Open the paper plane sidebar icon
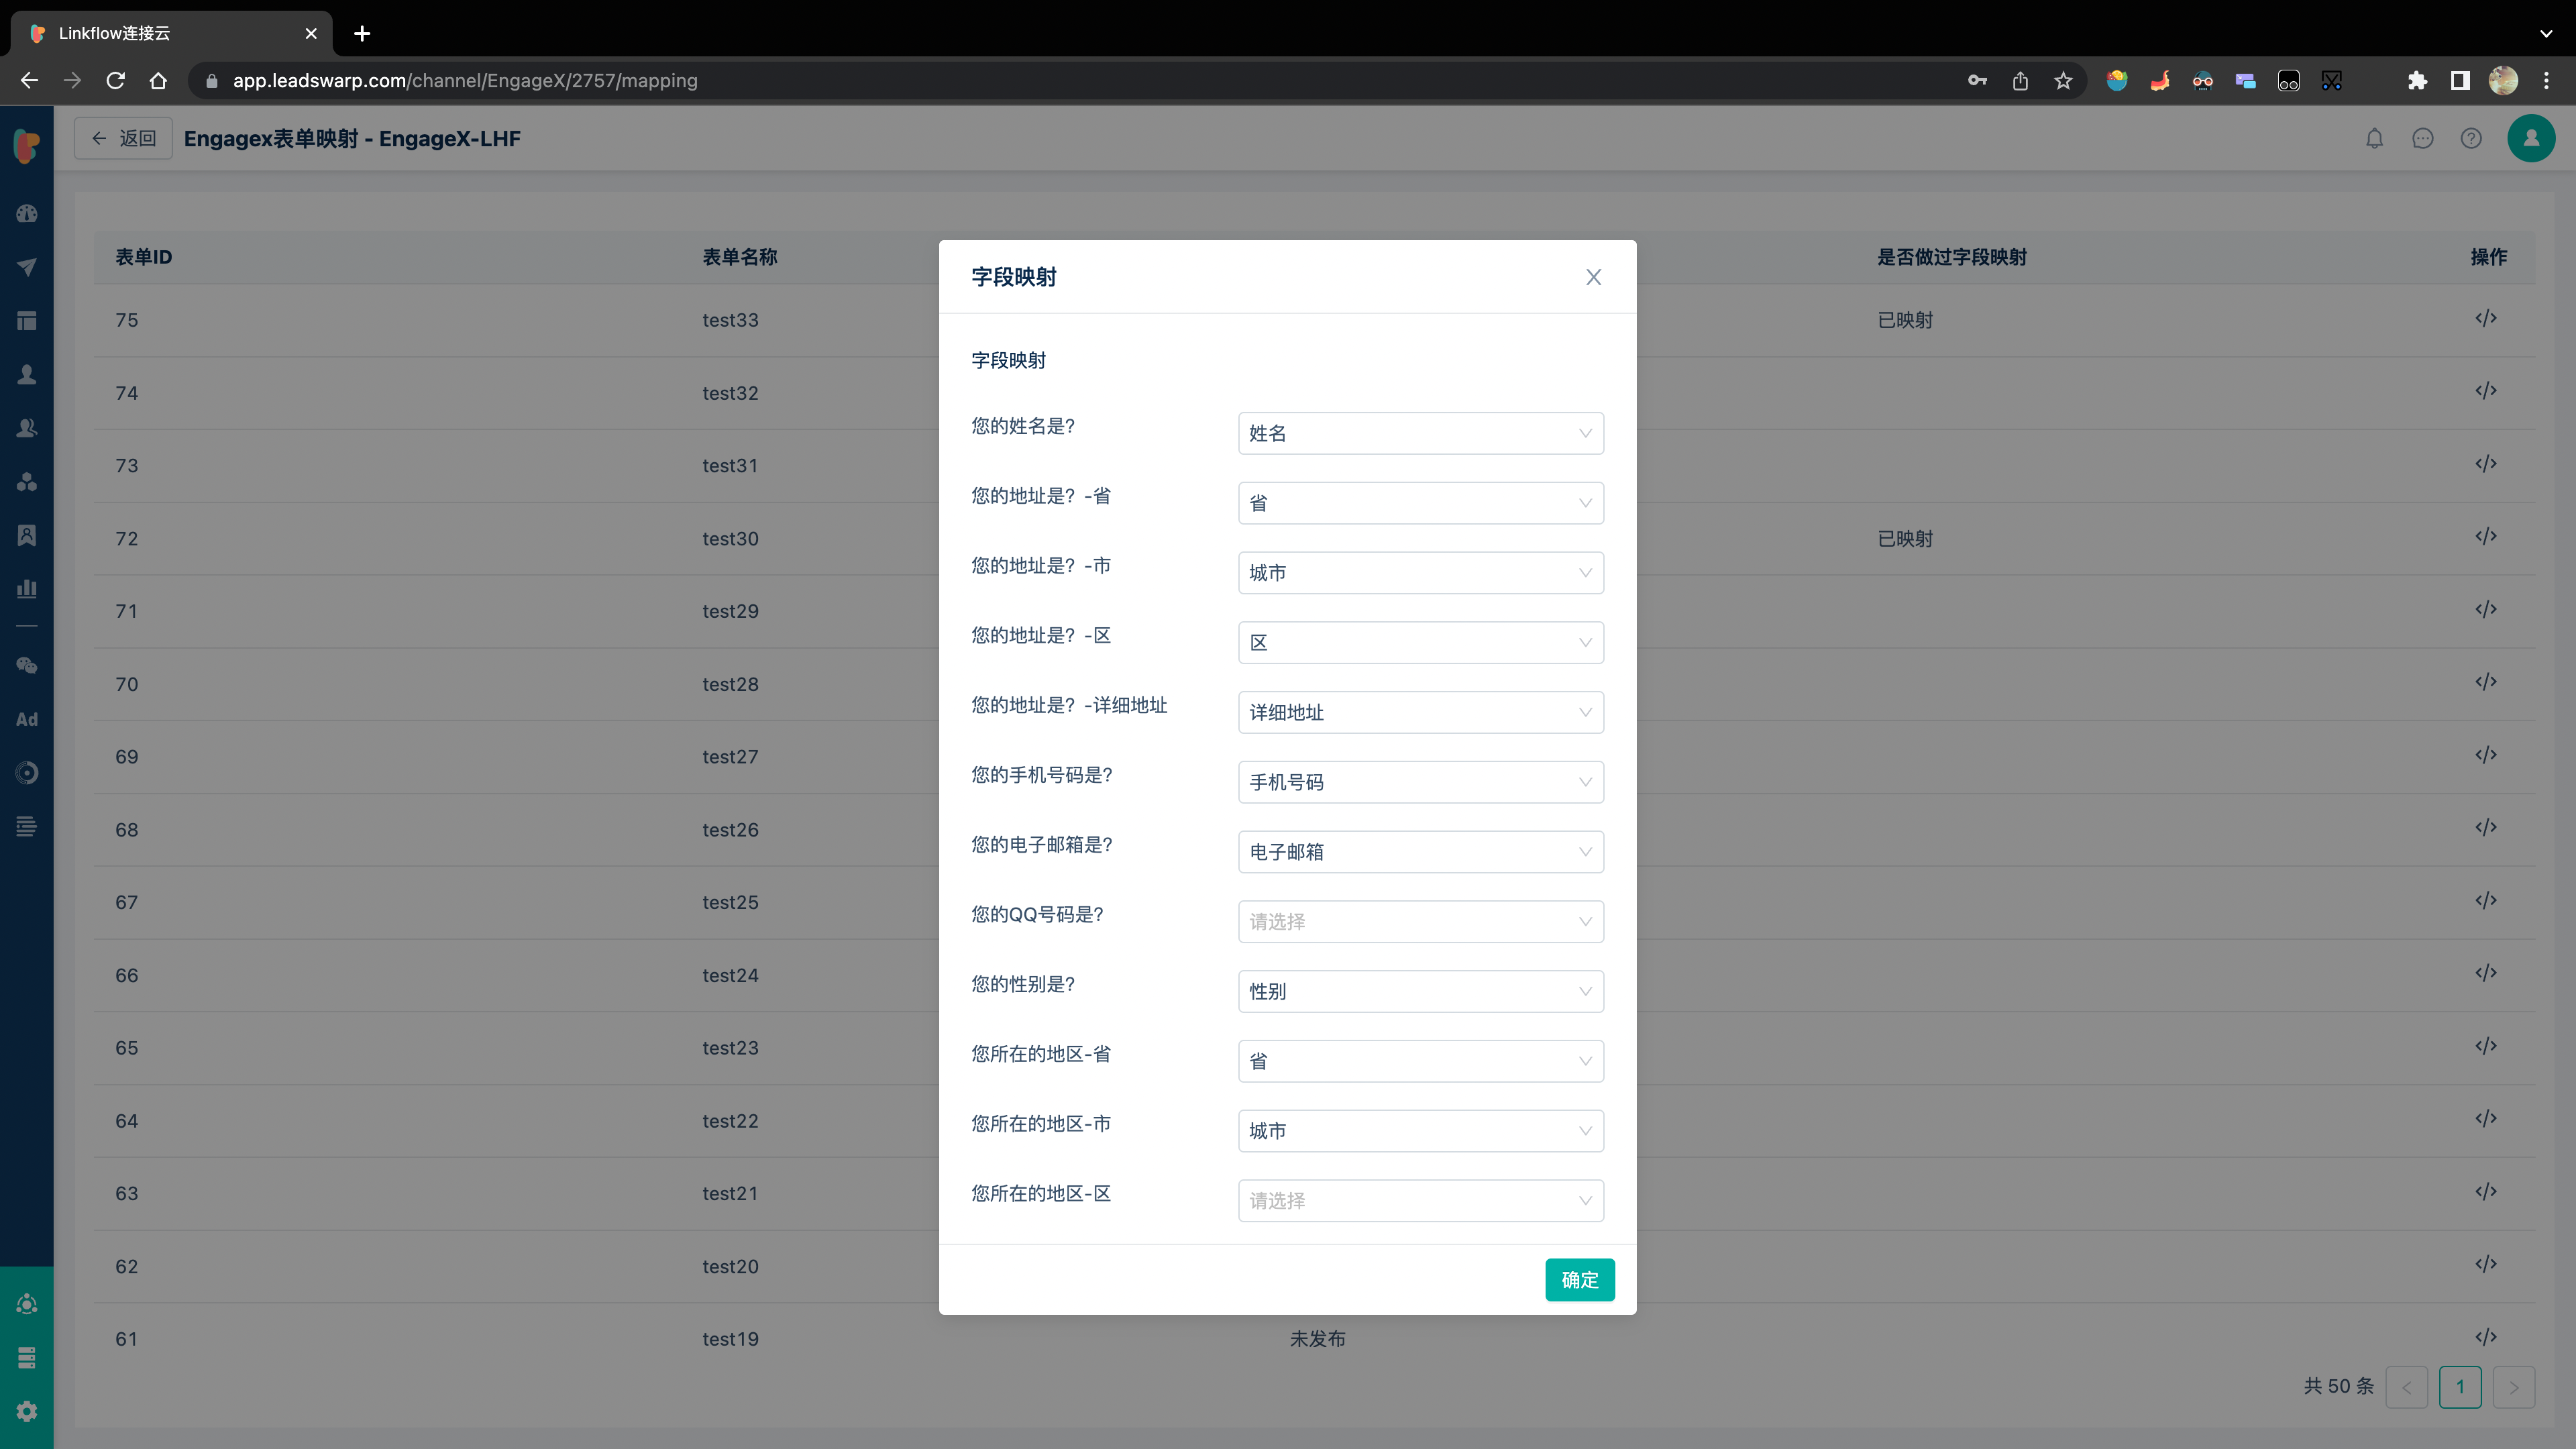 (x=27, y=267)
